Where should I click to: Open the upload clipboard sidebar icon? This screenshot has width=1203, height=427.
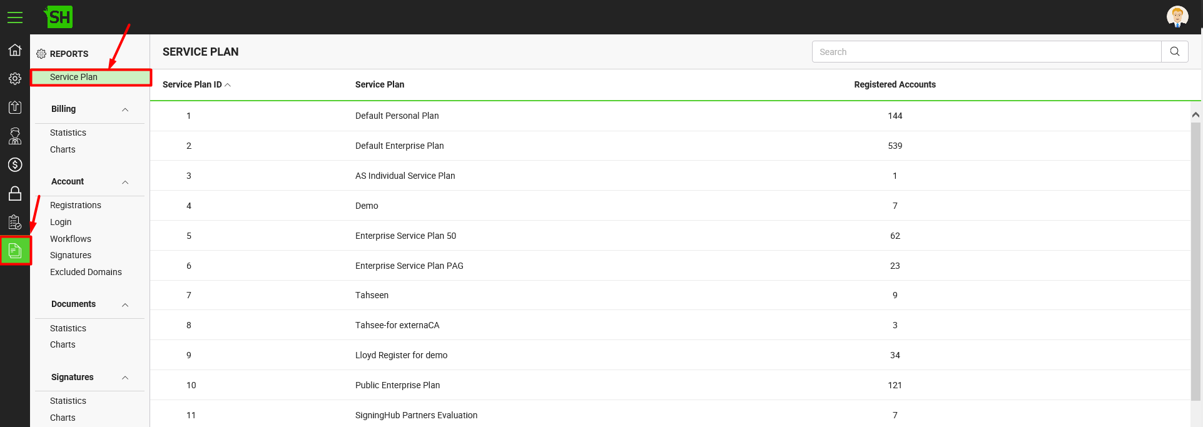tap(15, 107)
